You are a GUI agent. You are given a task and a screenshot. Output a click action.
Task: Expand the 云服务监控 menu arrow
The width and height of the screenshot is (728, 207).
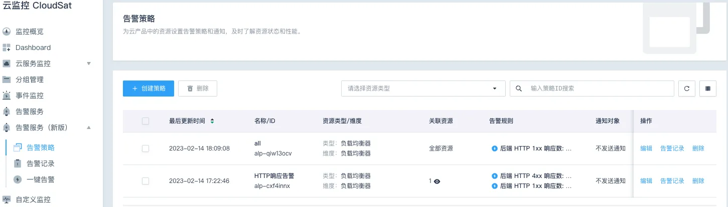point(89,63)
